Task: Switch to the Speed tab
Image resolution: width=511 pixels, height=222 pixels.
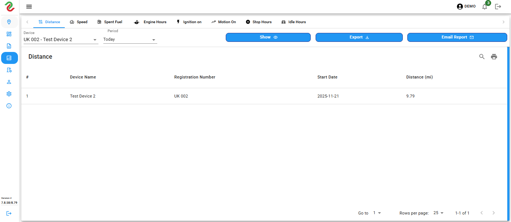Action: pos(79,22)
